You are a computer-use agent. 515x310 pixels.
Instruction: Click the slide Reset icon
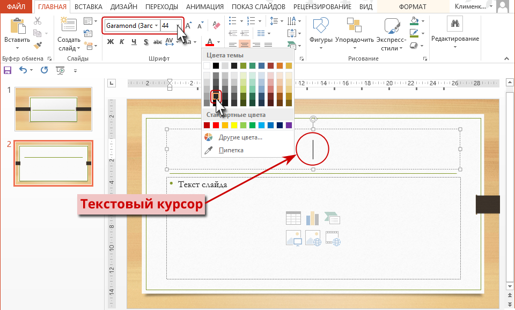[87, 33]
